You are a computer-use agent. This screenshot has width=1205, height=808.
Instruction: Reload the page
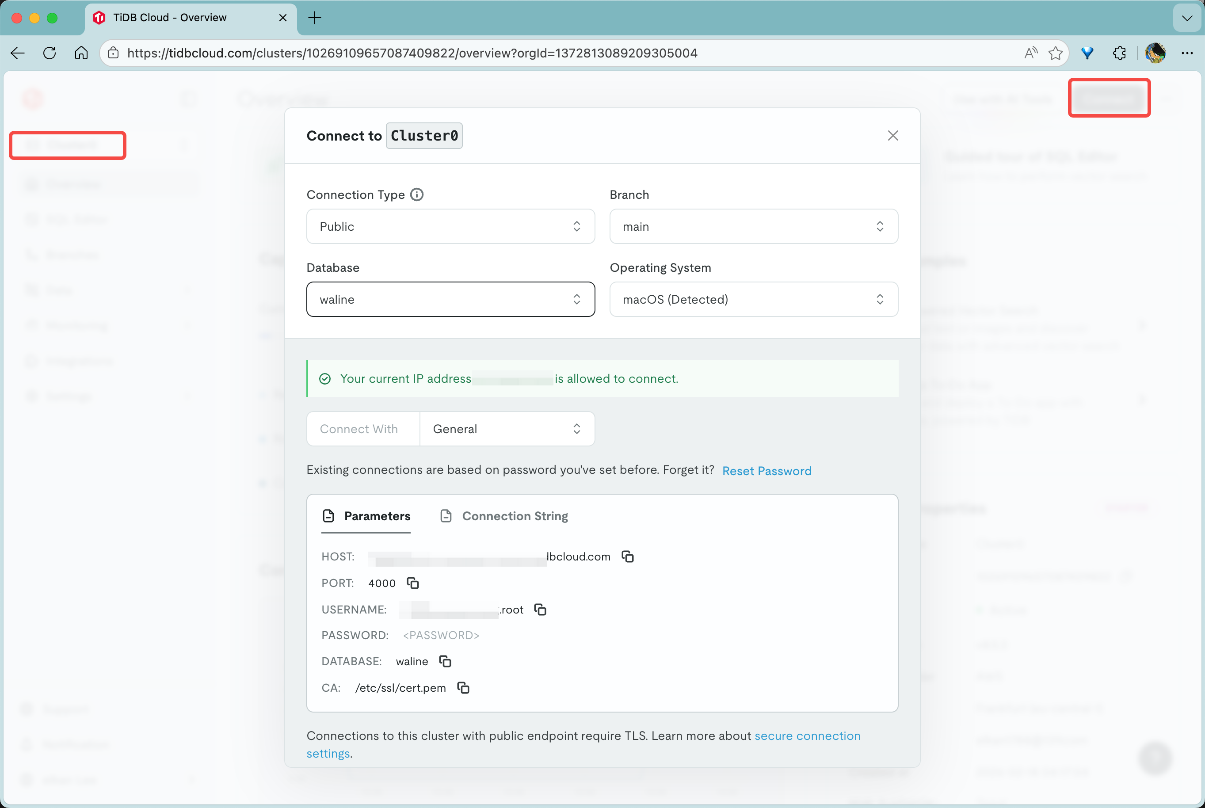pos(50,53)
